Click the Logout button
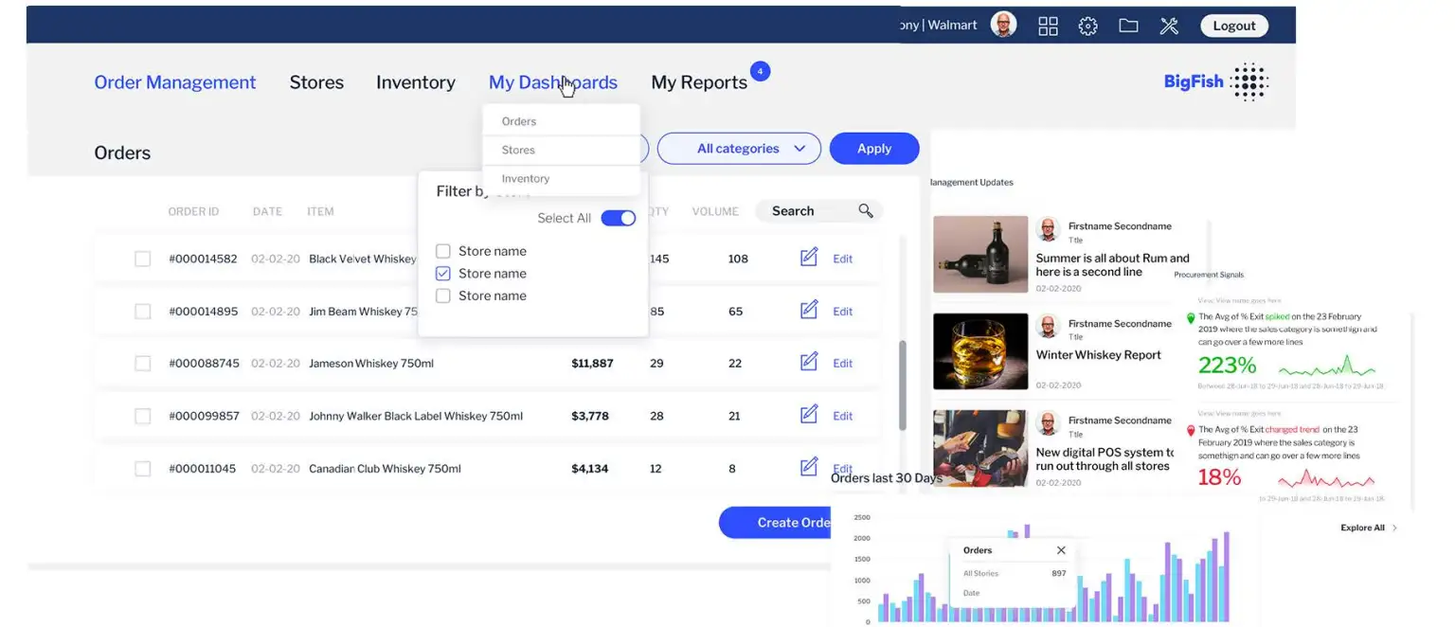Image resolution: width=1455 pixels, height=627 pixels. tap(1233, 27)
